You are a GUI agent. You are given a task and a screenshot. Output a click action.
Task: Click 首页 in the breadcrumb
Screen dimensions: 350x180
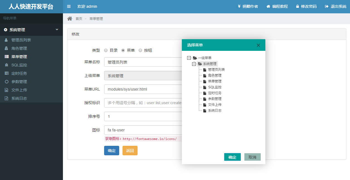click(x=79, y=19)
